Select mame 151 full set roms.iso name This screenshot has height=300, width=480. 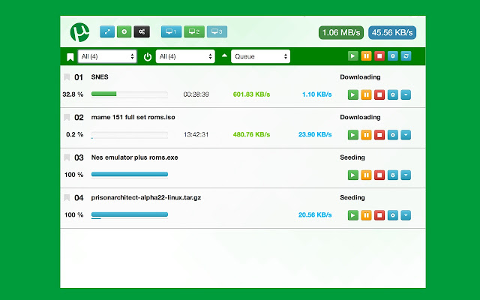(x=133, y=117)
